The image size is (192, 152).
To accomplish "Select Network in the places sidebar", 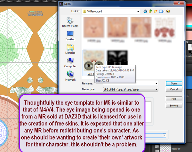I will point(70,76).
